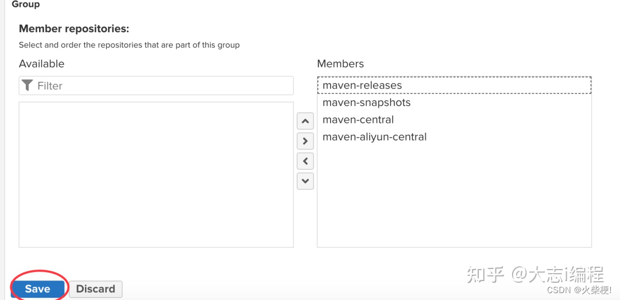This screenshot has width=620, height=300.
Task: Click the remove-from-members left arrow button
Action: pos(305,161)
